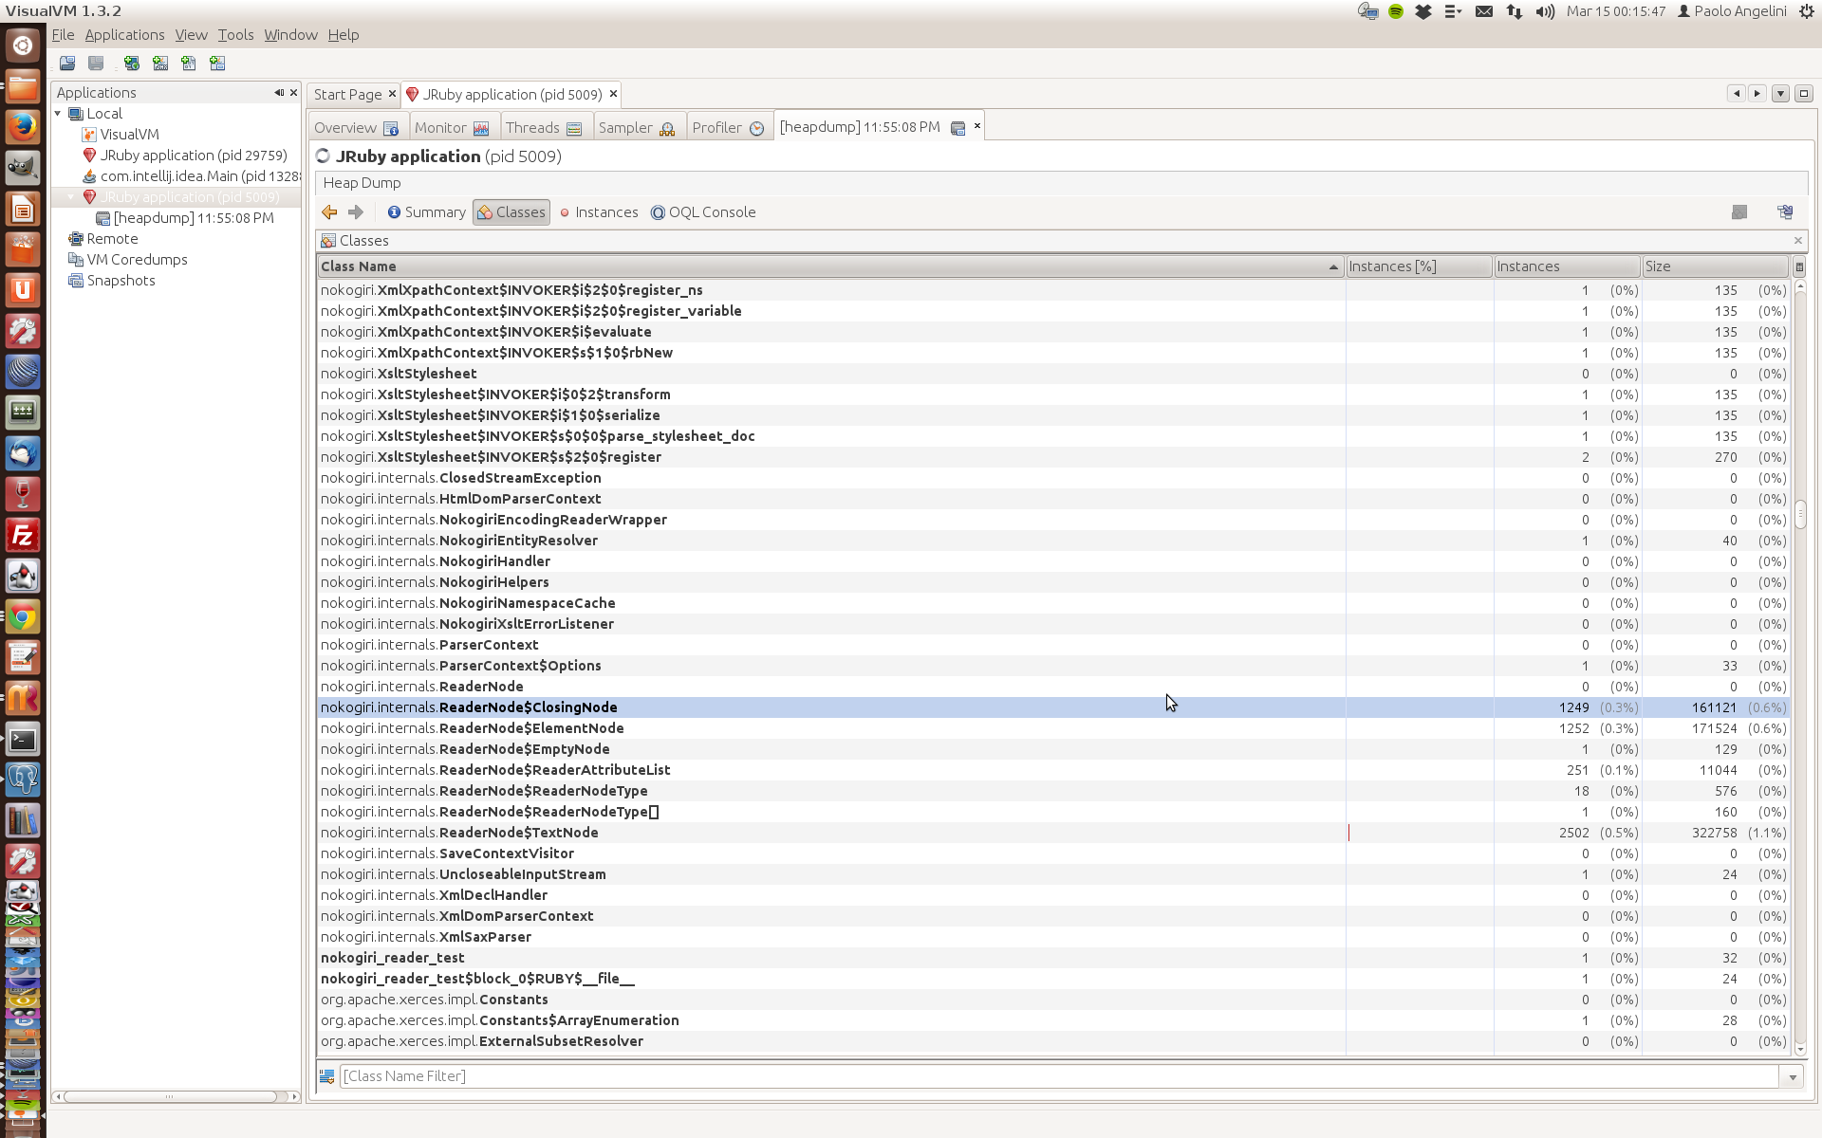Open the View menu
Screen dimensions: 1822x1138
(191, 35)
